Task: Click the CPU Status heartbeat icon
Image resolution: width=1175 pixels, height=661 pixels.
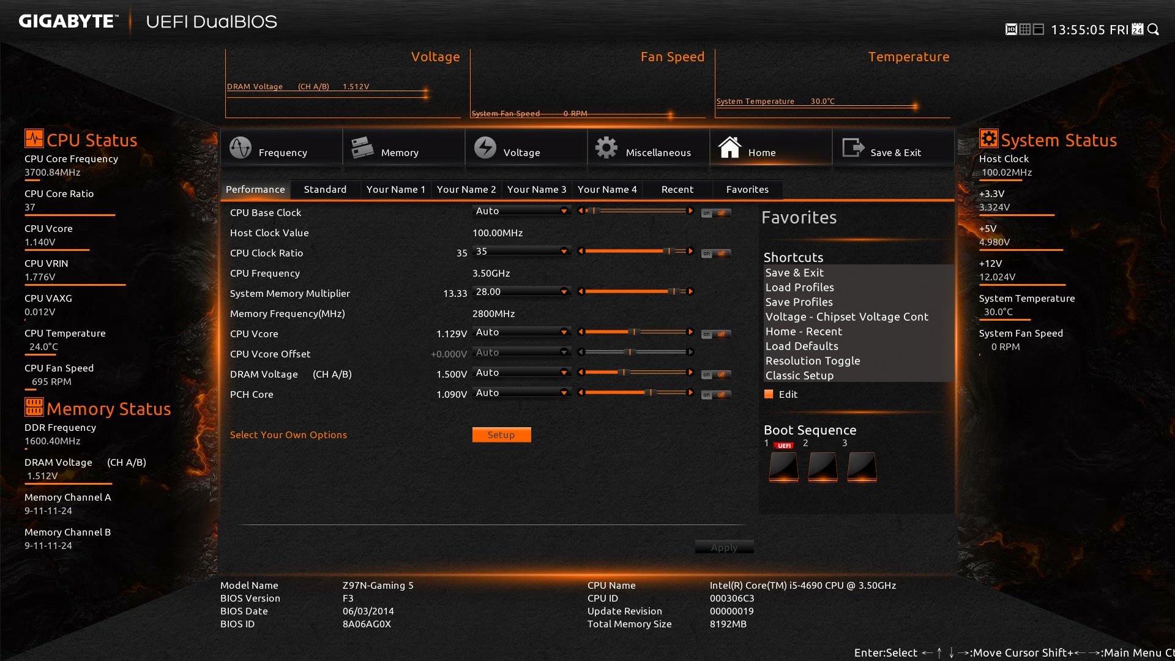Action: pyautogui.click(x=34, y=138)
